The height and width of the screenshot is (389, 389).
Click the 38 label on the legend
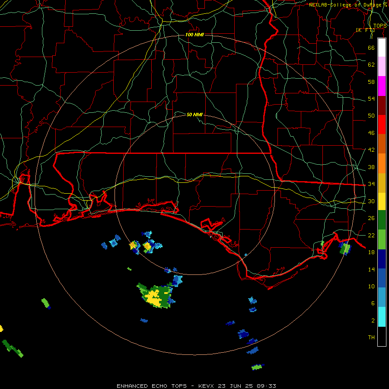tap(371, 167)
